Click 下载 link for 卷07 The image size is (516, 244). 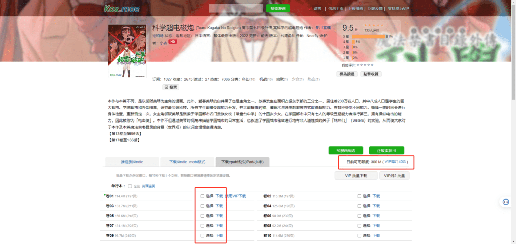[219, 225]
